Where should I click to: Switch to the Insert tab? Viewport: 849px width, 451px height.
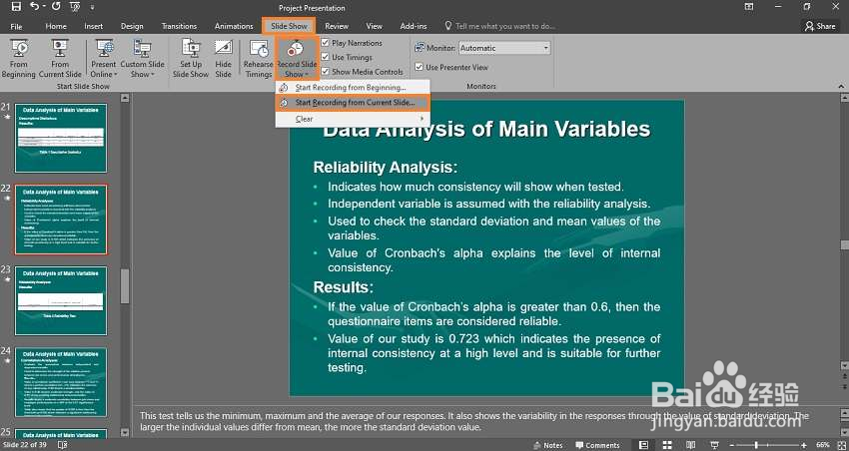pos(93,26)
